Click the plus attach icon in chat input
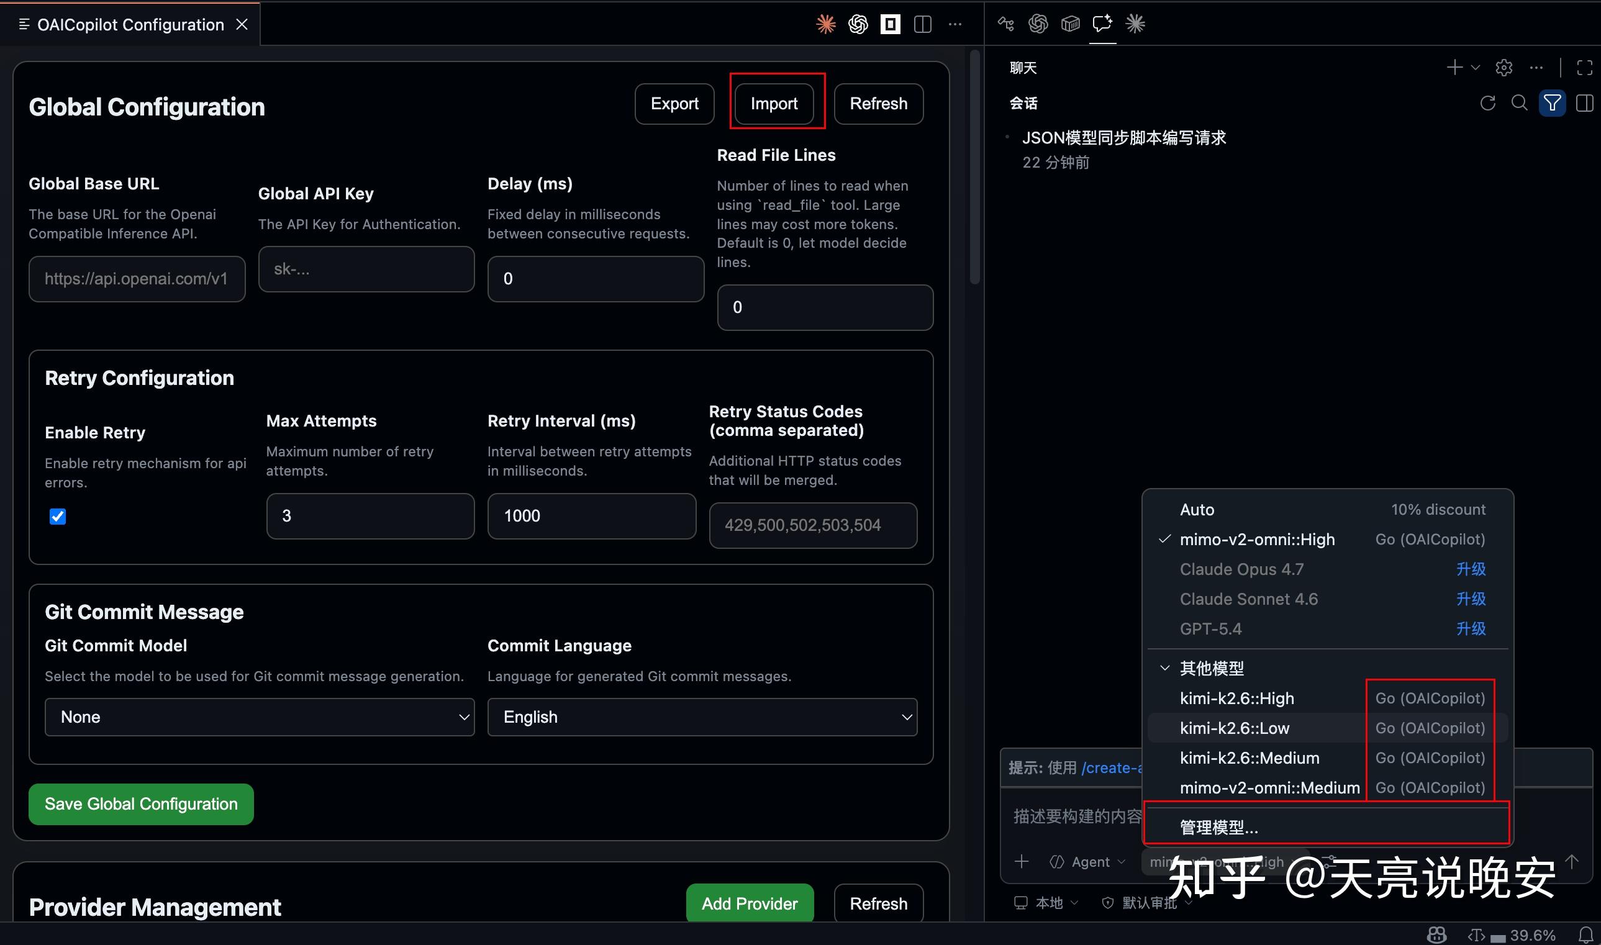Screen dimensions: 1601x945 (1022, 862)
